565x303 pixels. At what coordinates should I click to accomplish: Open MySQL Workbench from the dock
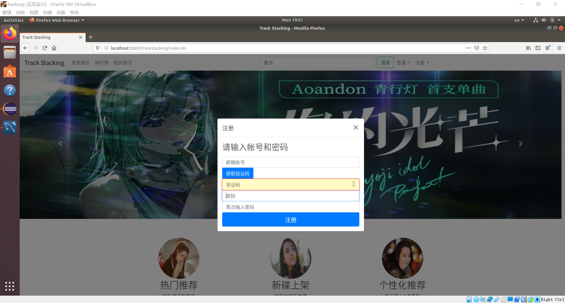(10, 128)
